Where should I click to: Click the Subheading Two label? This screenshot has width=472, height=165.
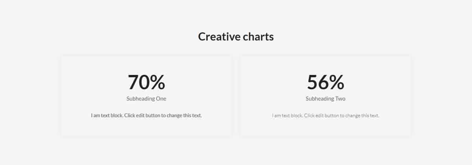tap(326, 99)
